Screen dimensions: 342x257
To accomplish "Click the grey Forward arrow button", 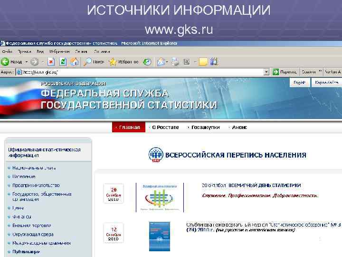I will pos(35,62).
